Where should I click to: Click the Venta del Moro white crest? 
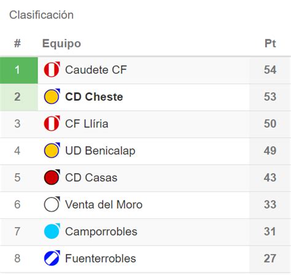52,204
